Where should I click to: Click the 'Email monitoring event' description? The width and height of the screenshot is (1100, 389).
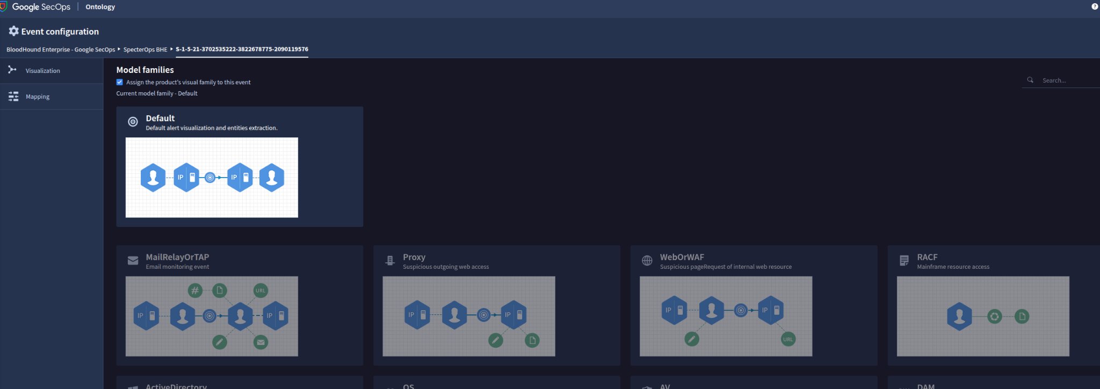tap(177, 267)
